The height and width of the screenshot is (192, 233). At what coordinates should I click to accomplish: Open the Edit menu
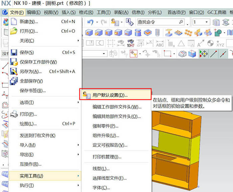click(34, 12)
